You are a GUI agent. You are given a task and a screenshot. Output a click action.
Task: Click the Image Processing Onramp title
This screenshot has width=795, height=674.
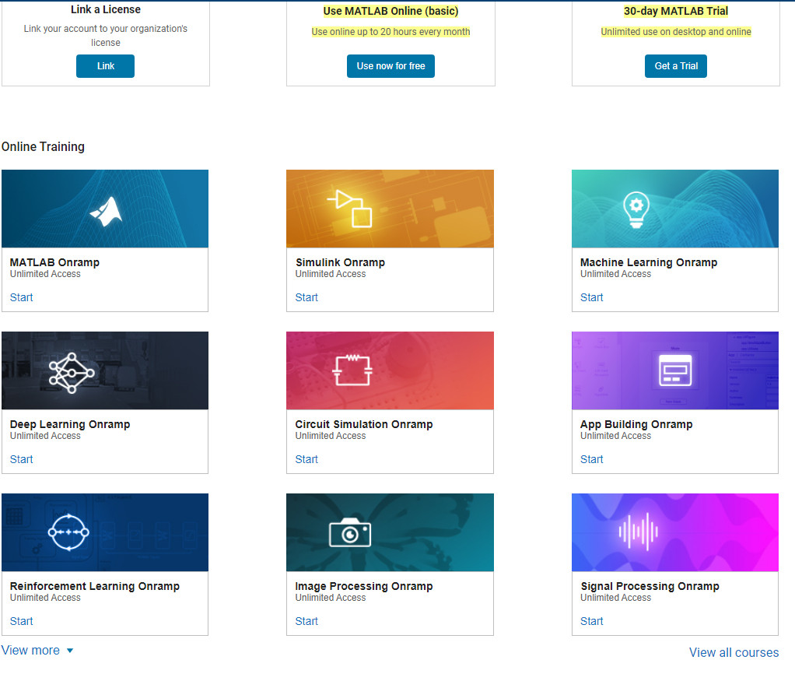click(364, 586)
